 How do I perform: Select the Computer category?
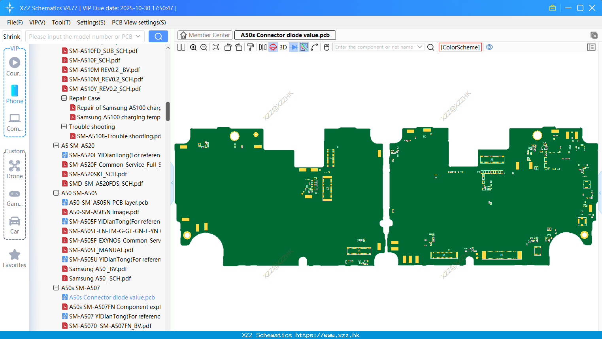click(15, 122)
